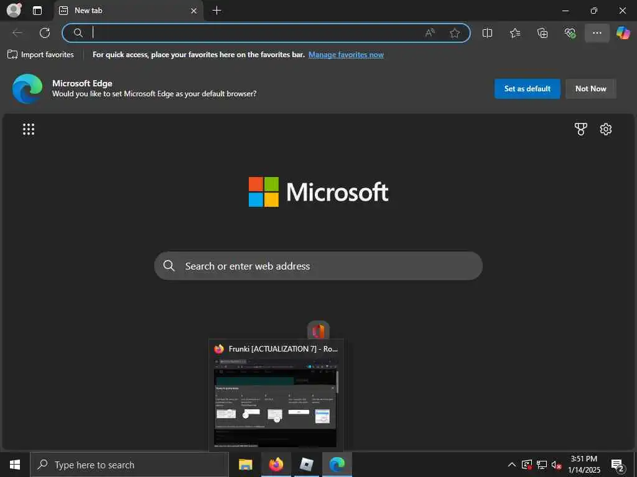Image resolution: width=637 pixels, height=477 pixels.
Task: Click the taskbar Type here to search box
Action: coord(129,465)
